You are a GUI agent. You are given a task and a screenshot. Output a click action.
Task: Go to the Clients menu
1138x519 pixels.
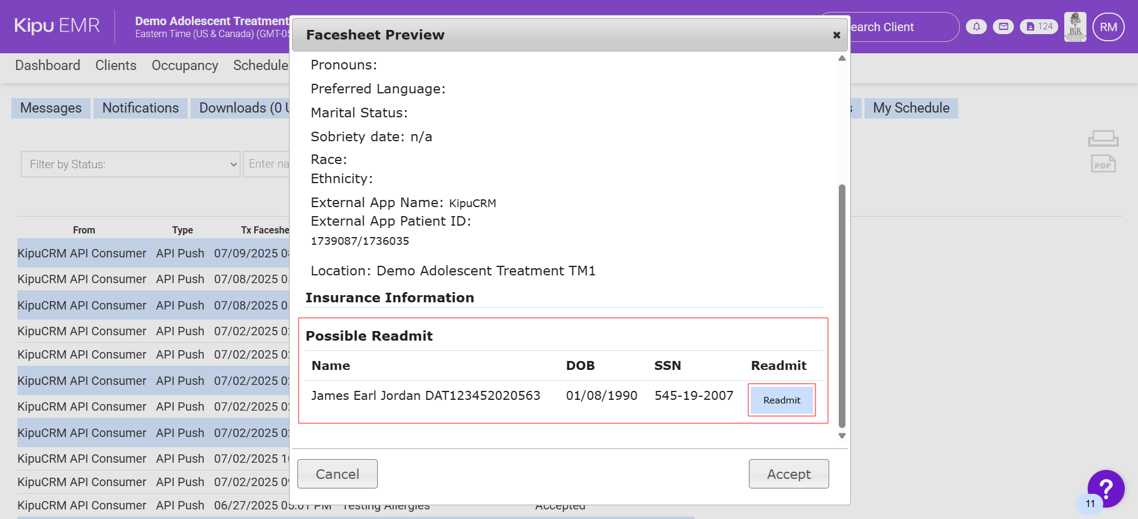[x=116, y=65]
